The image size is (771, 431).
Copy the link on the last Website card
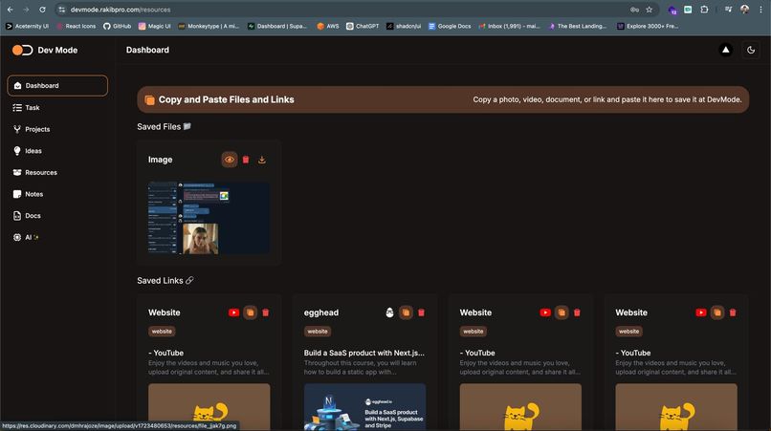point(717,312)
